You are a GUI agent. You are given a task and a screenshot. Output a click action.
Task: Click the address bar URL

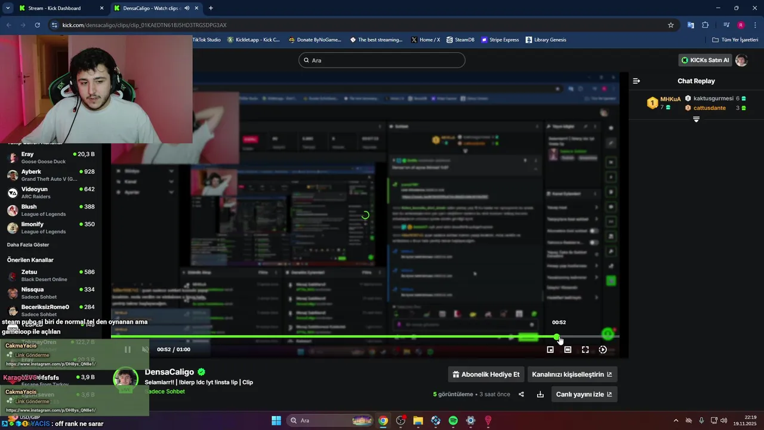144,25
